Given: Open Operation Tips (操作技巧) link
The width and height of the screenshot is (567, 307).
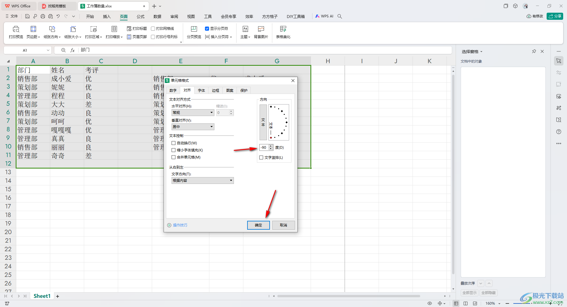Looking at the screenshot, I should 177,225.
